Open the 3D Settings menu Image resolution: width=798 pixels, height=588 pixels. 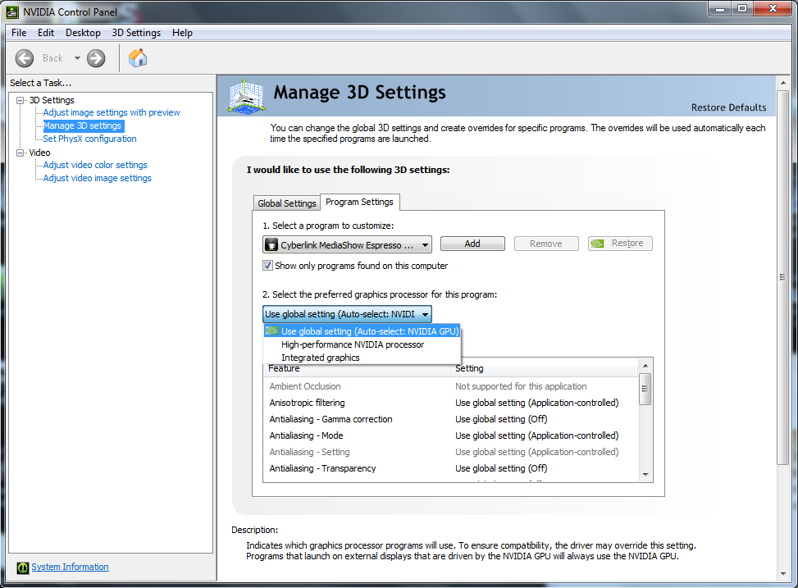136,33
